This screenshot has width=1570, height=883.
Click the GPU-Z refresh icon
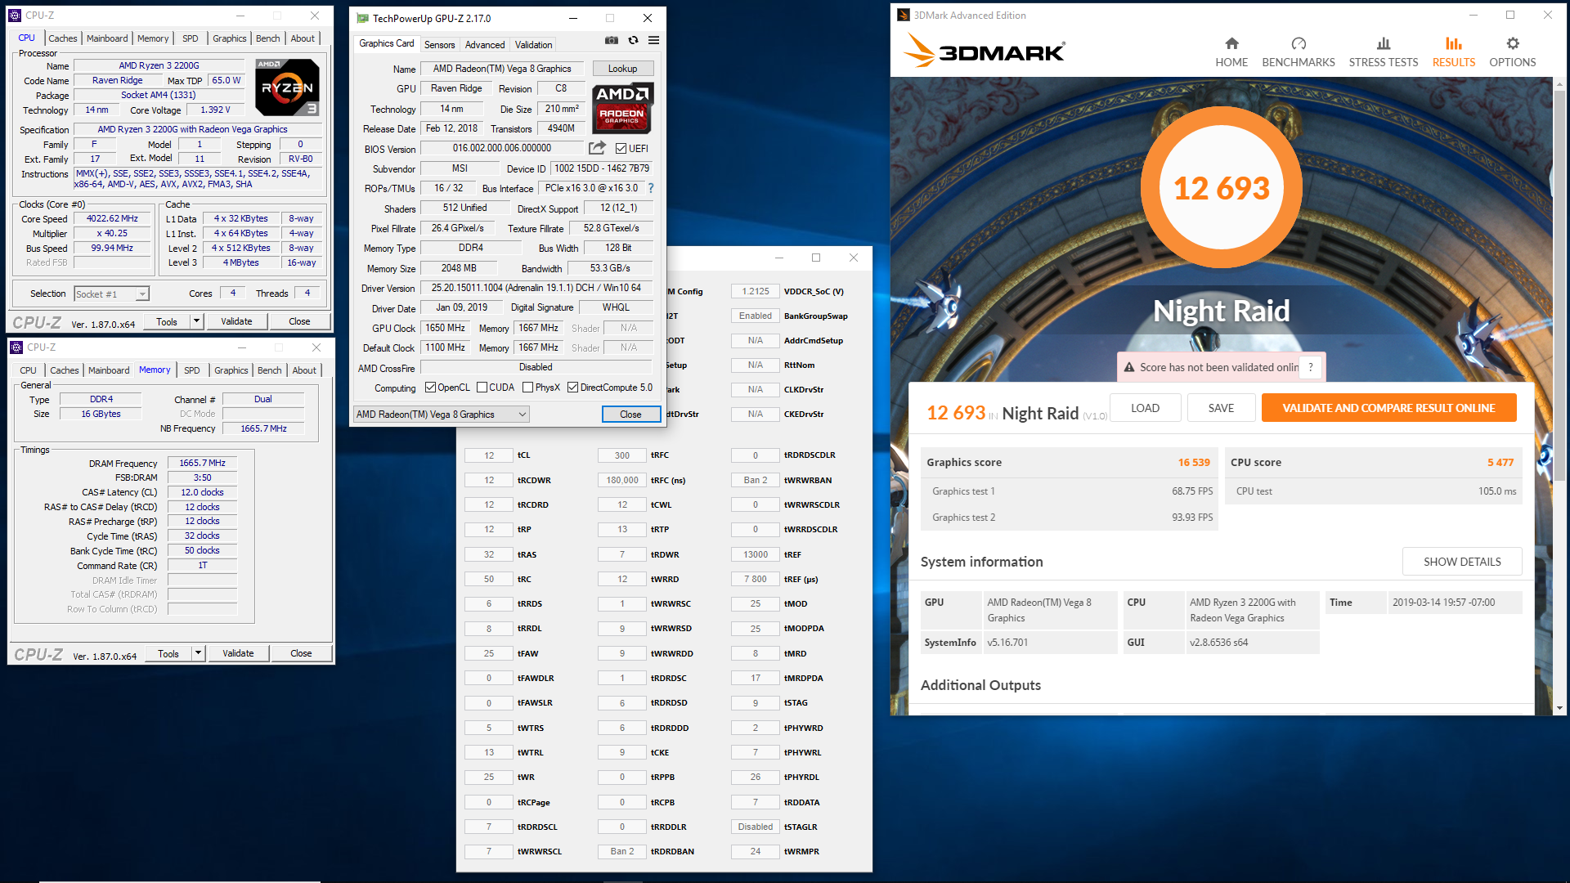coord(633,40)
